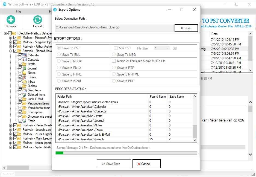Click the Export Options dialog logo icon
This screenshot has width=256, height=177.
pos(55,10)
